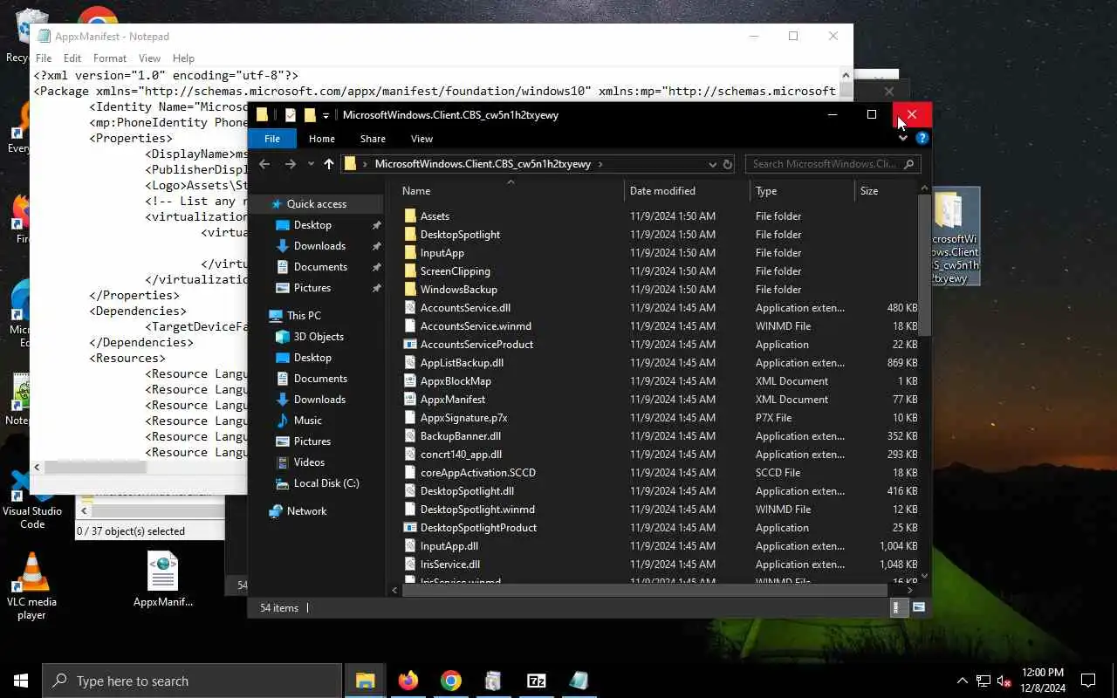Refresh the Explorer address bar
The width and height of the screenshot is (1117, 698).
(728, 164)
